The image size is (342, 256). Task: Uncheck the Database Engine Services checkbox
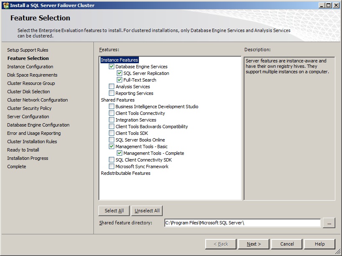(111, 67)
